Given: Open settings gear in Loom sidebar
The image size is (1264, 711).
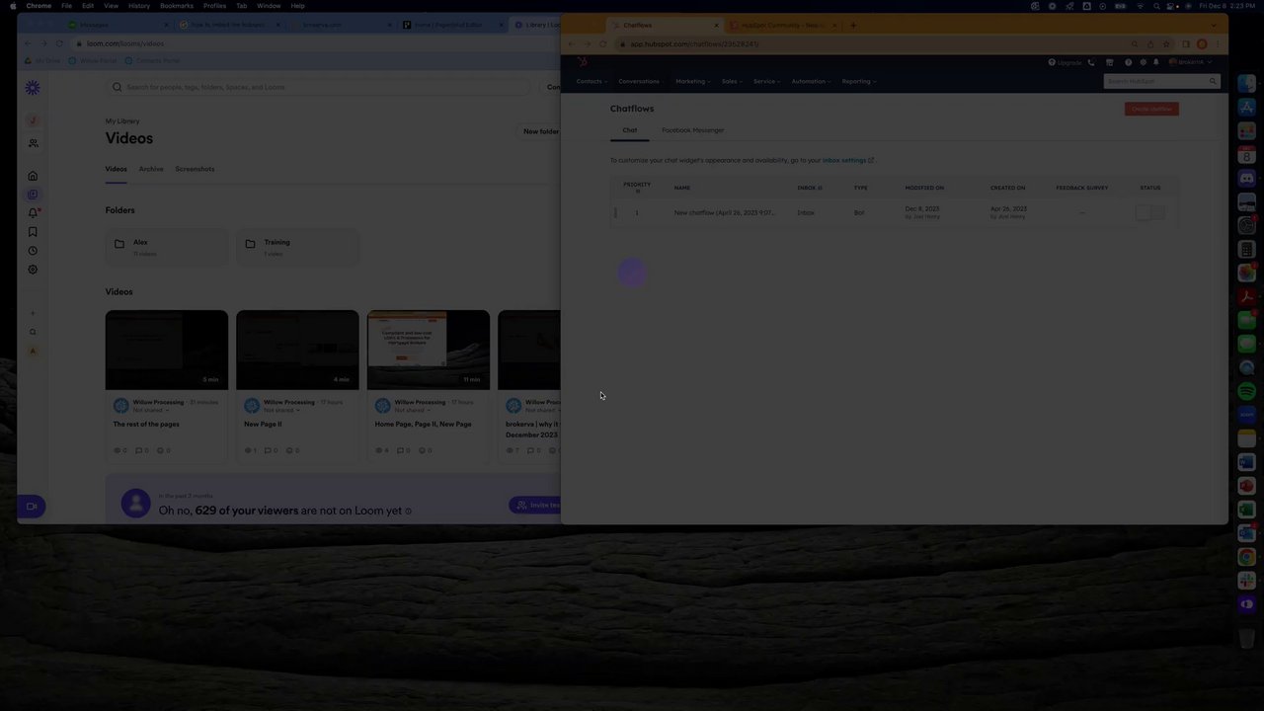Looking at the screenshot, I should (33, 270).
